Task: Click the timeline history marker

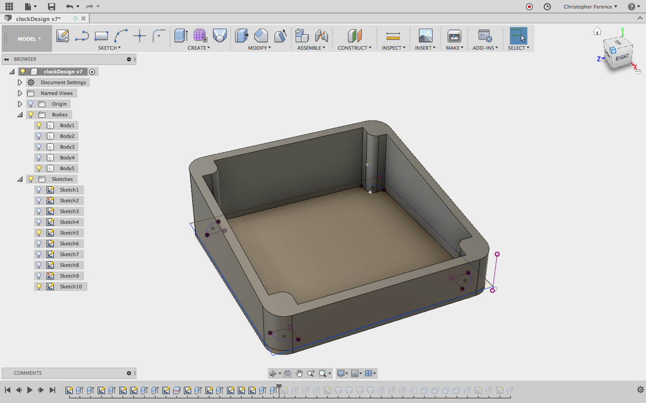Action: coord(279,389)
